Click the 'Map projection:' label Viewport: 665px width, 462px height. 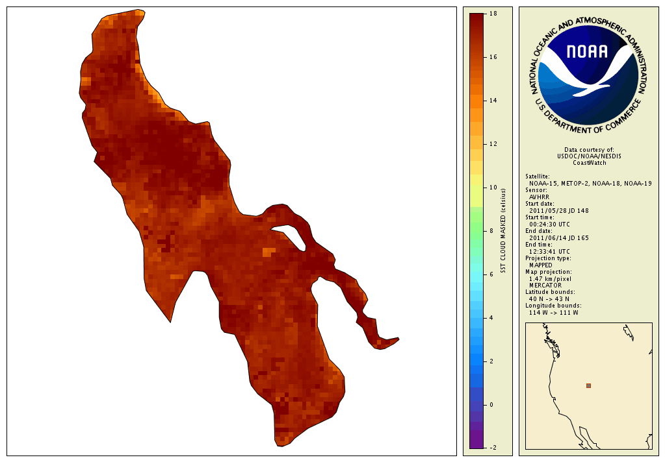pos(549,272)
